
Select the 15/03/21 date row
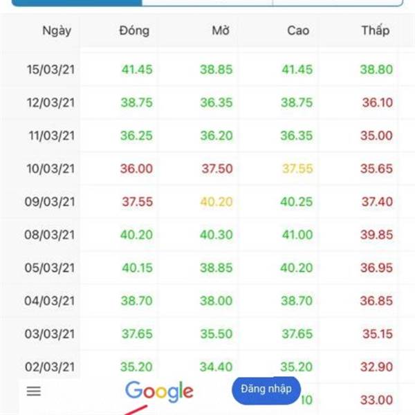[x=207, y=69]
